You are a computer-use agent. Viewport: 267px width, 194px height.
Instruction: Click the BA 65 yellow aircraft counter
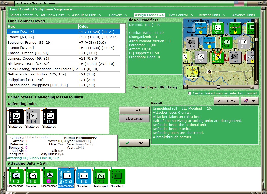[192, 72]
